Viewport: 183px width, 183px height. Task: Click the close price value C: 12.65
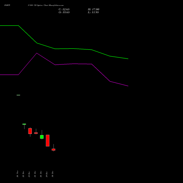click(64, 10)
